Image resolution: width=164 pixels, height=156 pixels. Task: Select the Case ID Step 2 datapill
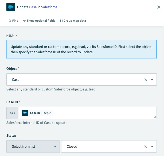point(37,113)
